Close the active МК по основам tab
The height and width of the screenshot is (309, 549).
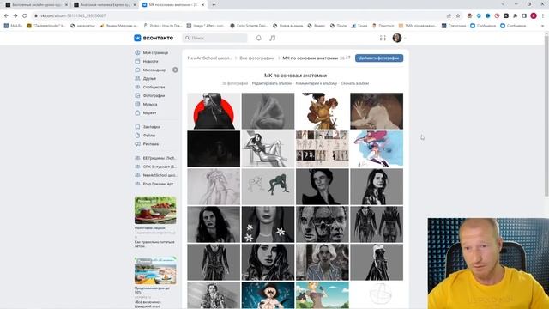tap(203, 5)
